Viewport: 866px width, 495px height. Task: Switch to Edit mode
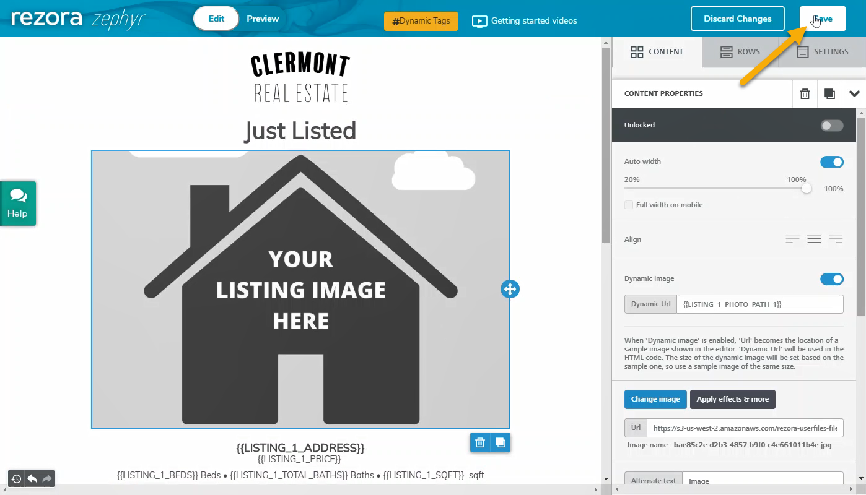click(x=216, y=19)
